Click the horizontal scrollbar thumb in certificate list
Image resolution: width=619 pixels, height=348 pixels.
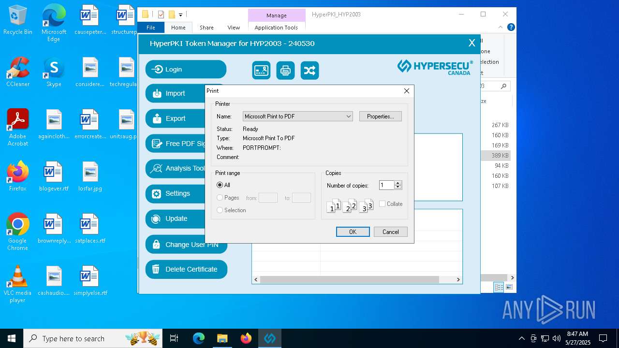[349, 279]
